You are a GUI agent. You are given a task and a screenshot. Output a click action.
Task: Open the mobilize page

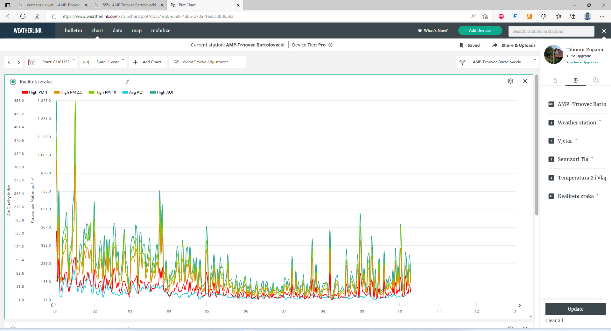pyautogui.click(x=161, y=31)
